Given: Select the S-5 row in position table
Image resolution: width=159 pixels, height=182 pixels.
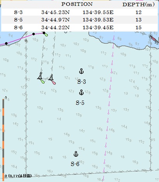Looking at the screenshot, I should pyautogui.click(x=79, y=20).
